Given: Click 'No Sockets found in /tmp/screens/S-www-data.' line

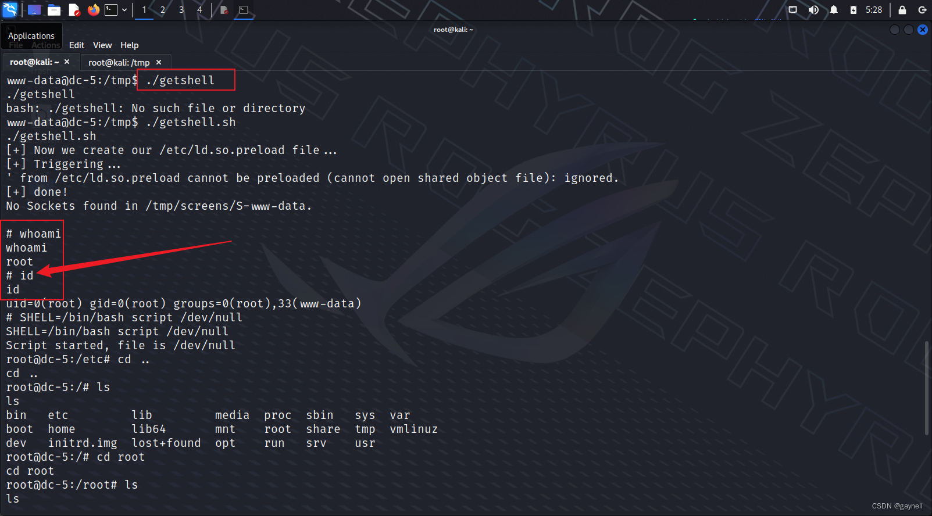Looking at the screenshot, I should (x=159, y=206).
